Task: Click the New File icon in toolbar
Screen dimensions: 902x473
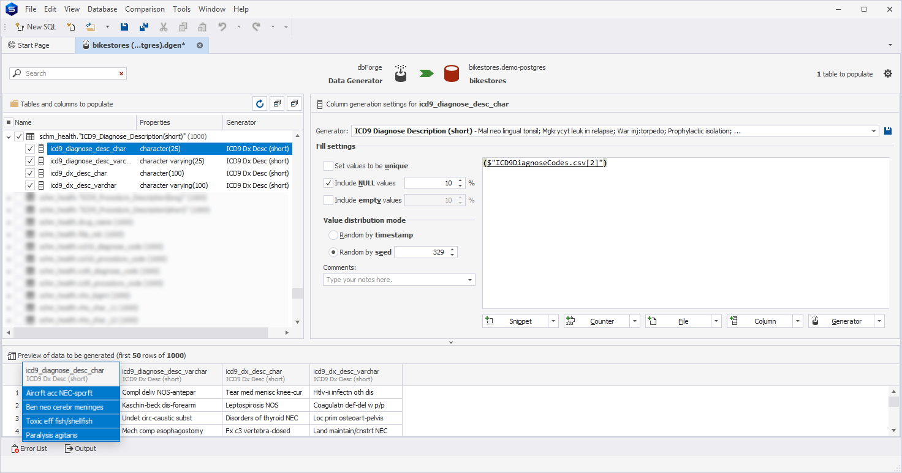Action: [x=71, y=27]
